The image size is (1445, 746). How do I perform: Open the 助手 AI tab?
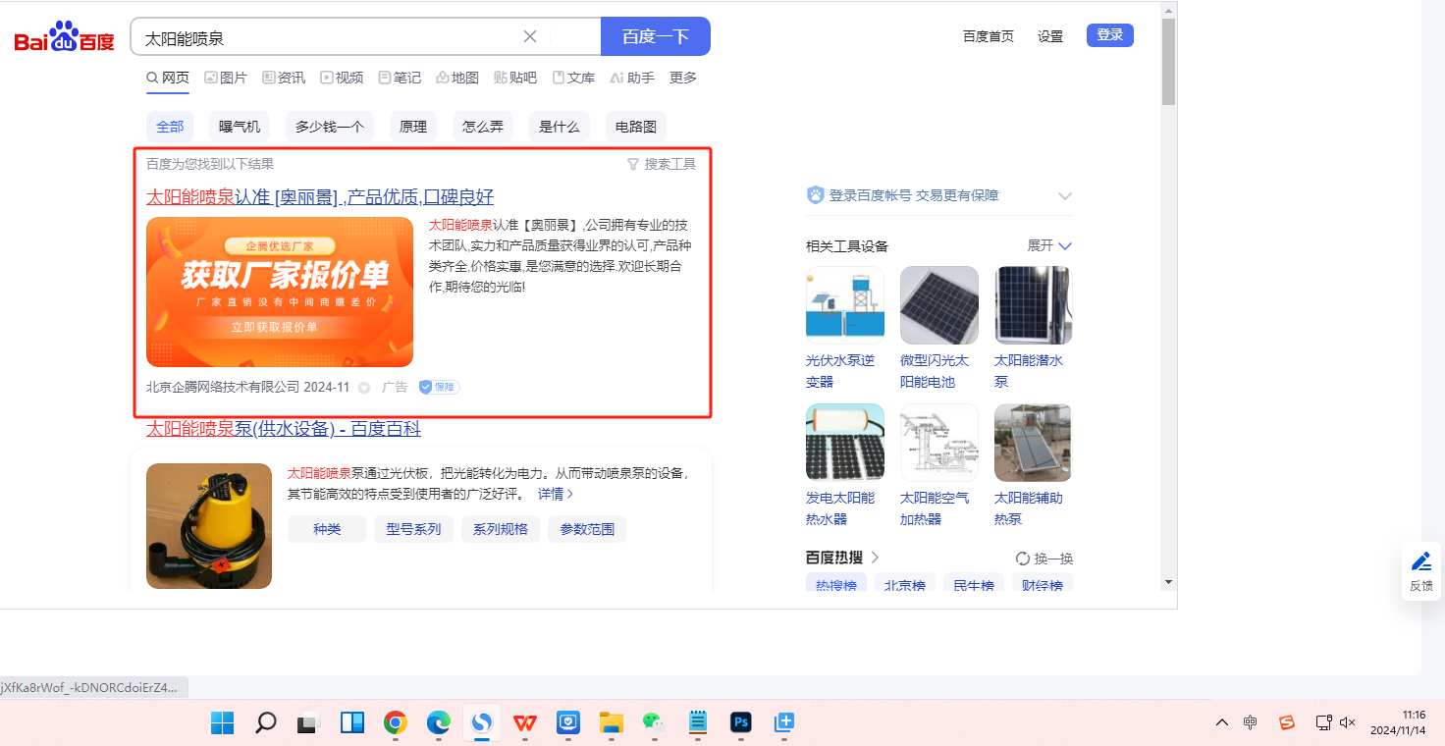point(632,78)
